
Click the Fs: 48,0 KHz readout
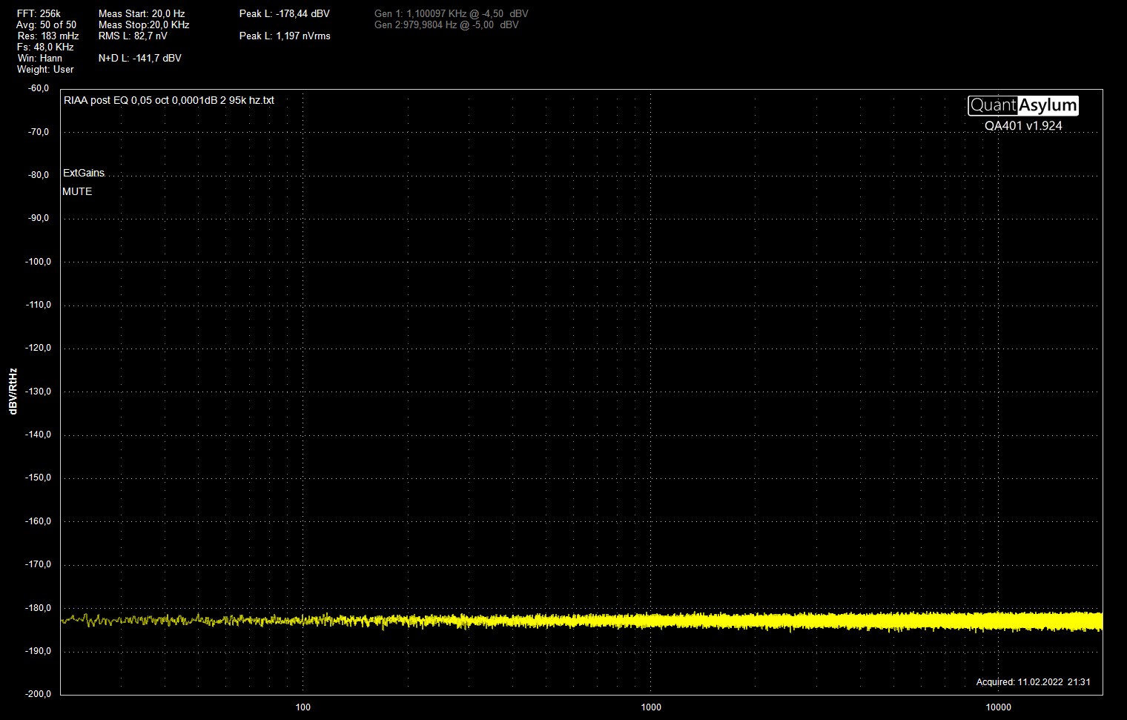pos(45,47)
